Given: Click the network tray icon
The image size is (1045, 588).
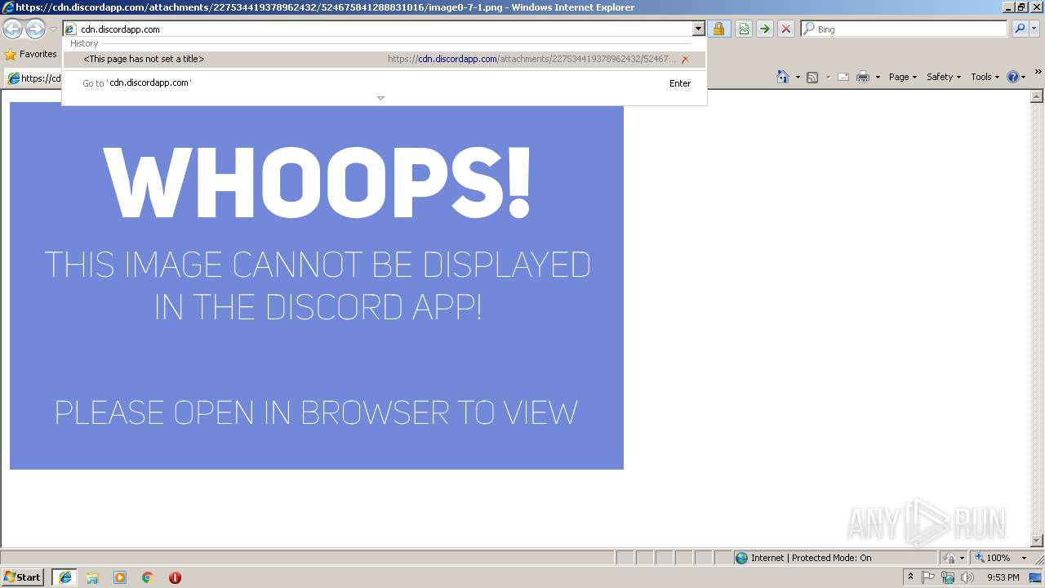Looking at the screenshot, I should [948, 577].
